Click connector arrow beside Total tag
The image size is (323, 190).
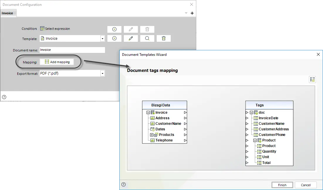click(x=247, y=163)
